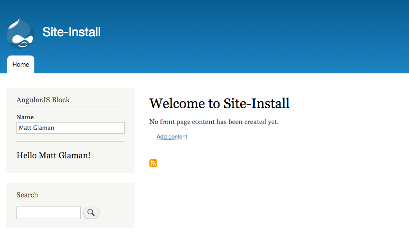The height and width of the screenshot is (235, 409).
Task: Click the Search block heading
Action: [x=27, y=195]
